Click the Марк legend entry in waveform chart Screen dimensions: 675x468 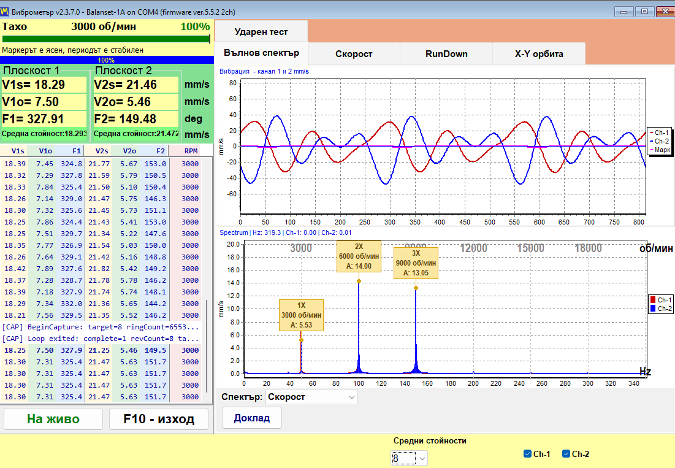[660, 150]
